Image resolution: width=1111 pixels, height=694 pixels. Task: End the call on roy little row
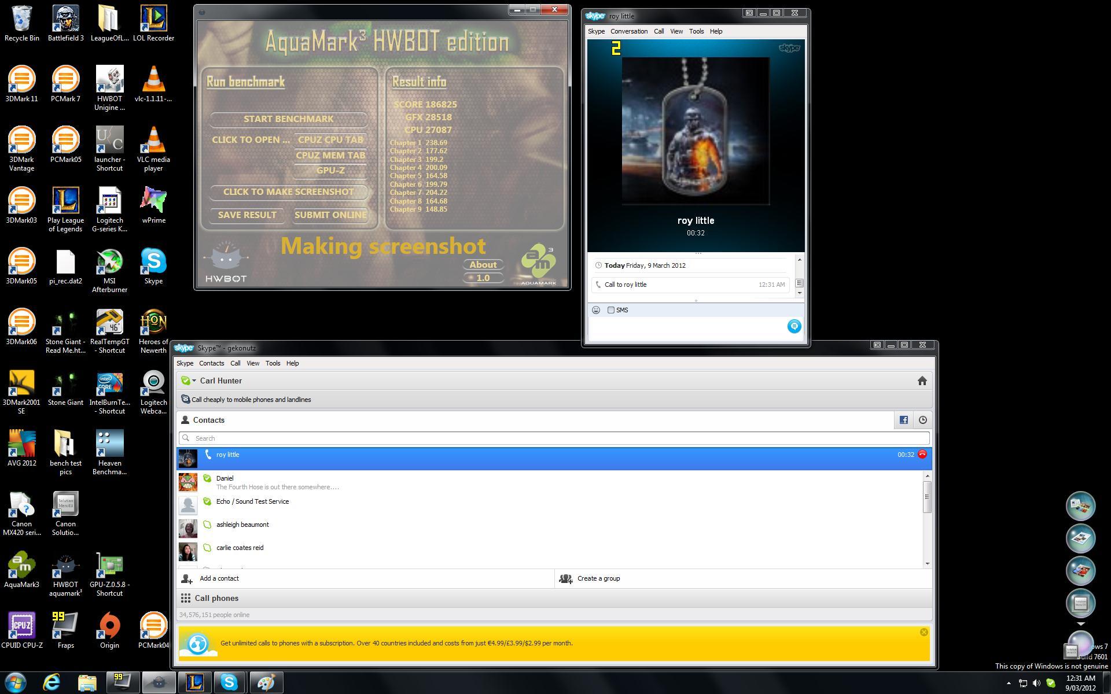(x=922, y=455)
